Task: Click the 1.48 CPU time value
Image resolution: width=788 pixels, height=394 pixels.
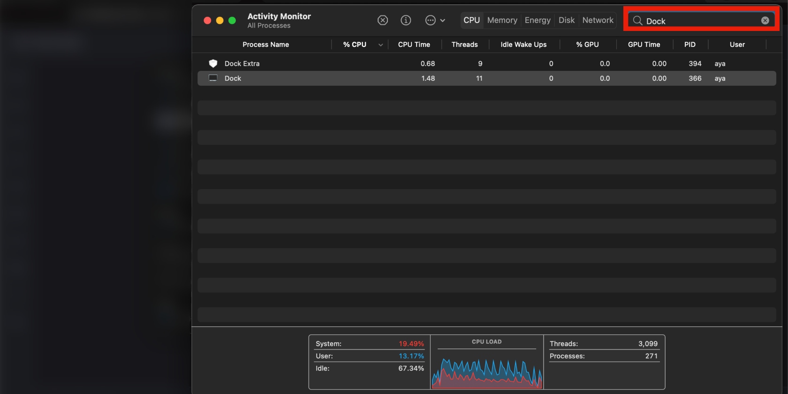Action: tap(428, 78)
